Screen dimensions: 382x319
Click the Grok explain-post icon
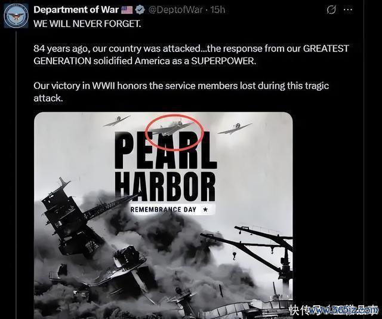[331, 10]
